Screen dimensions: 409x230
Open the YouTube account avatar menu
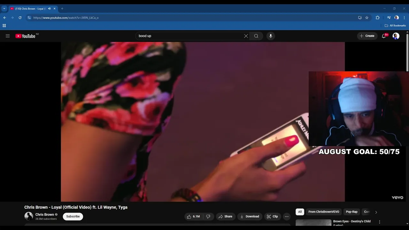click(396, 36)
